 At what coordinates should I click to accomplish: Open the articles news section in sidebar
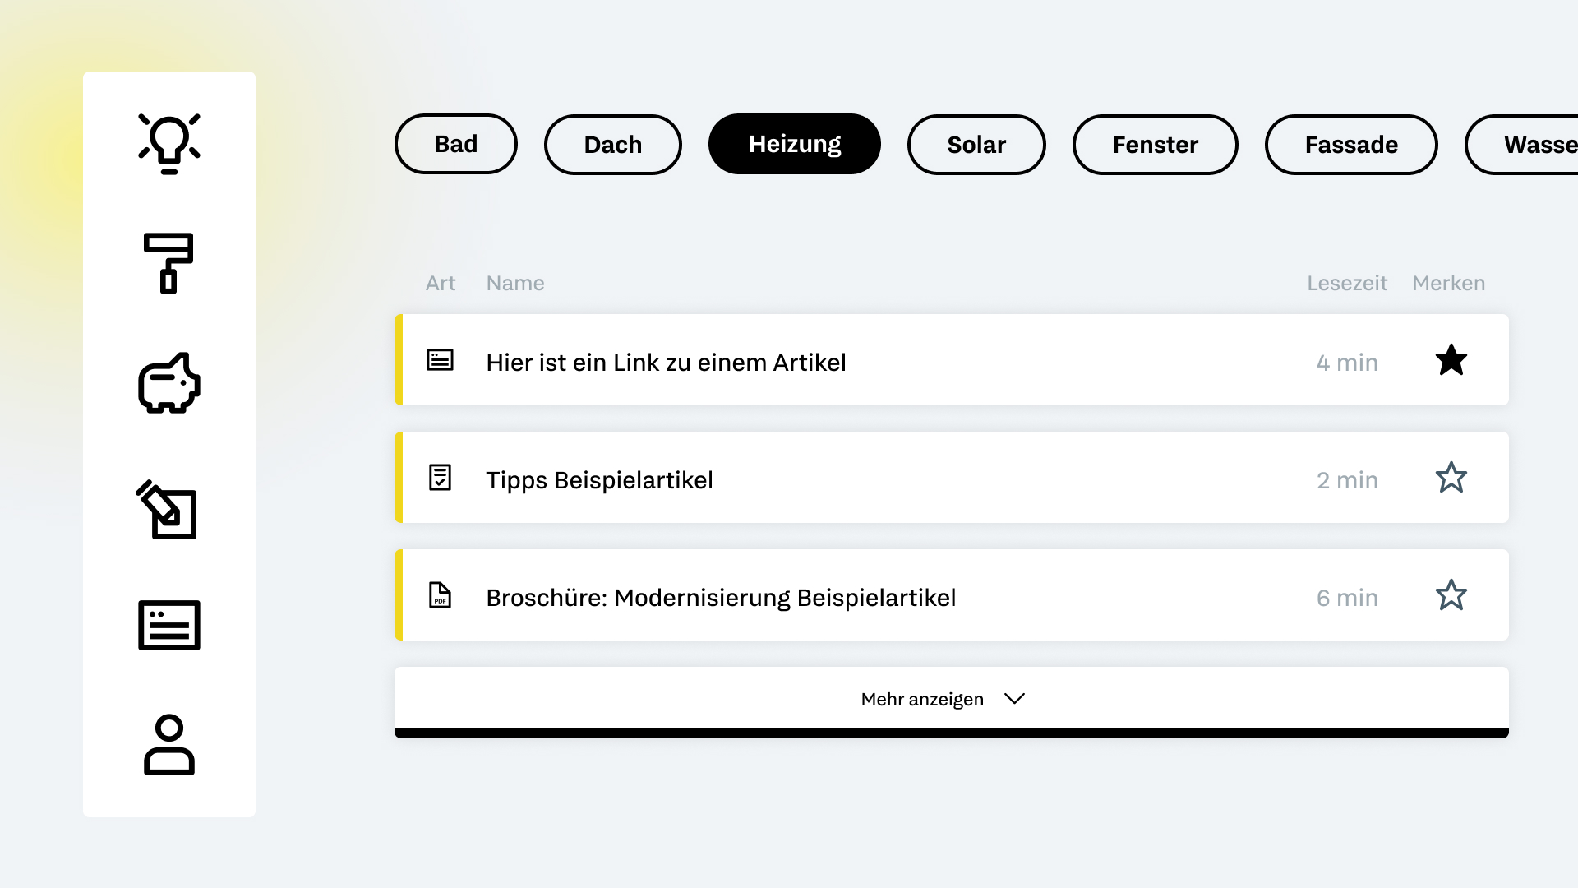point(169,626)
